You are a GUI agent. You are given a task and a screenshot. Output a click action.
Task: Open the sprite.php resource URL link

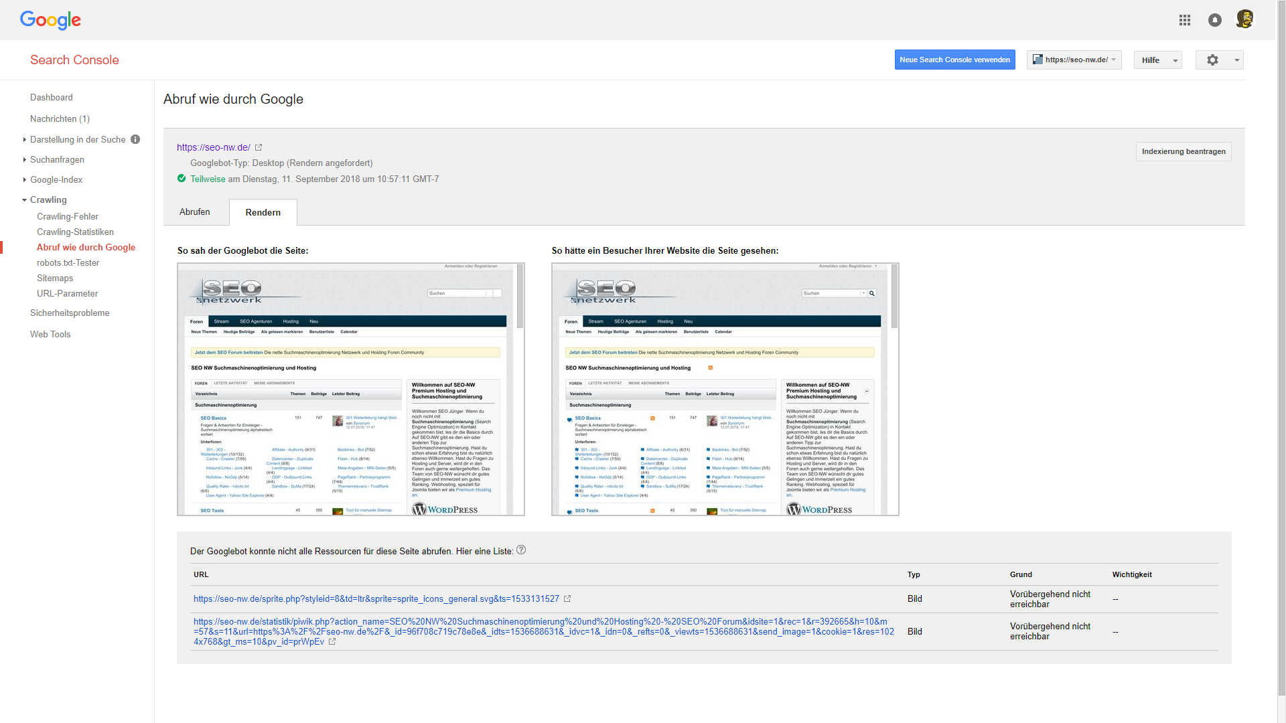coord(376,598)
